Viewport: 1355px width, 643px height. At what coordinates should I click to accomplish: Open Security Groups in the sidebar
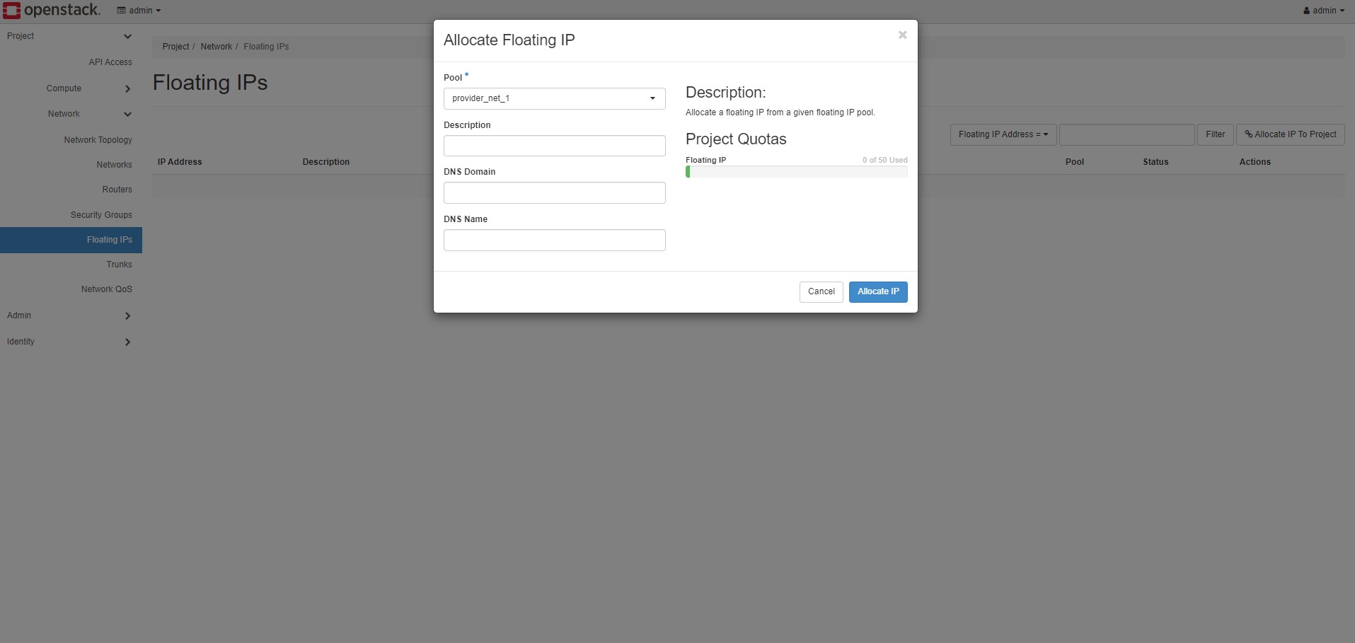pyautogui.click(x=101, y=215)
